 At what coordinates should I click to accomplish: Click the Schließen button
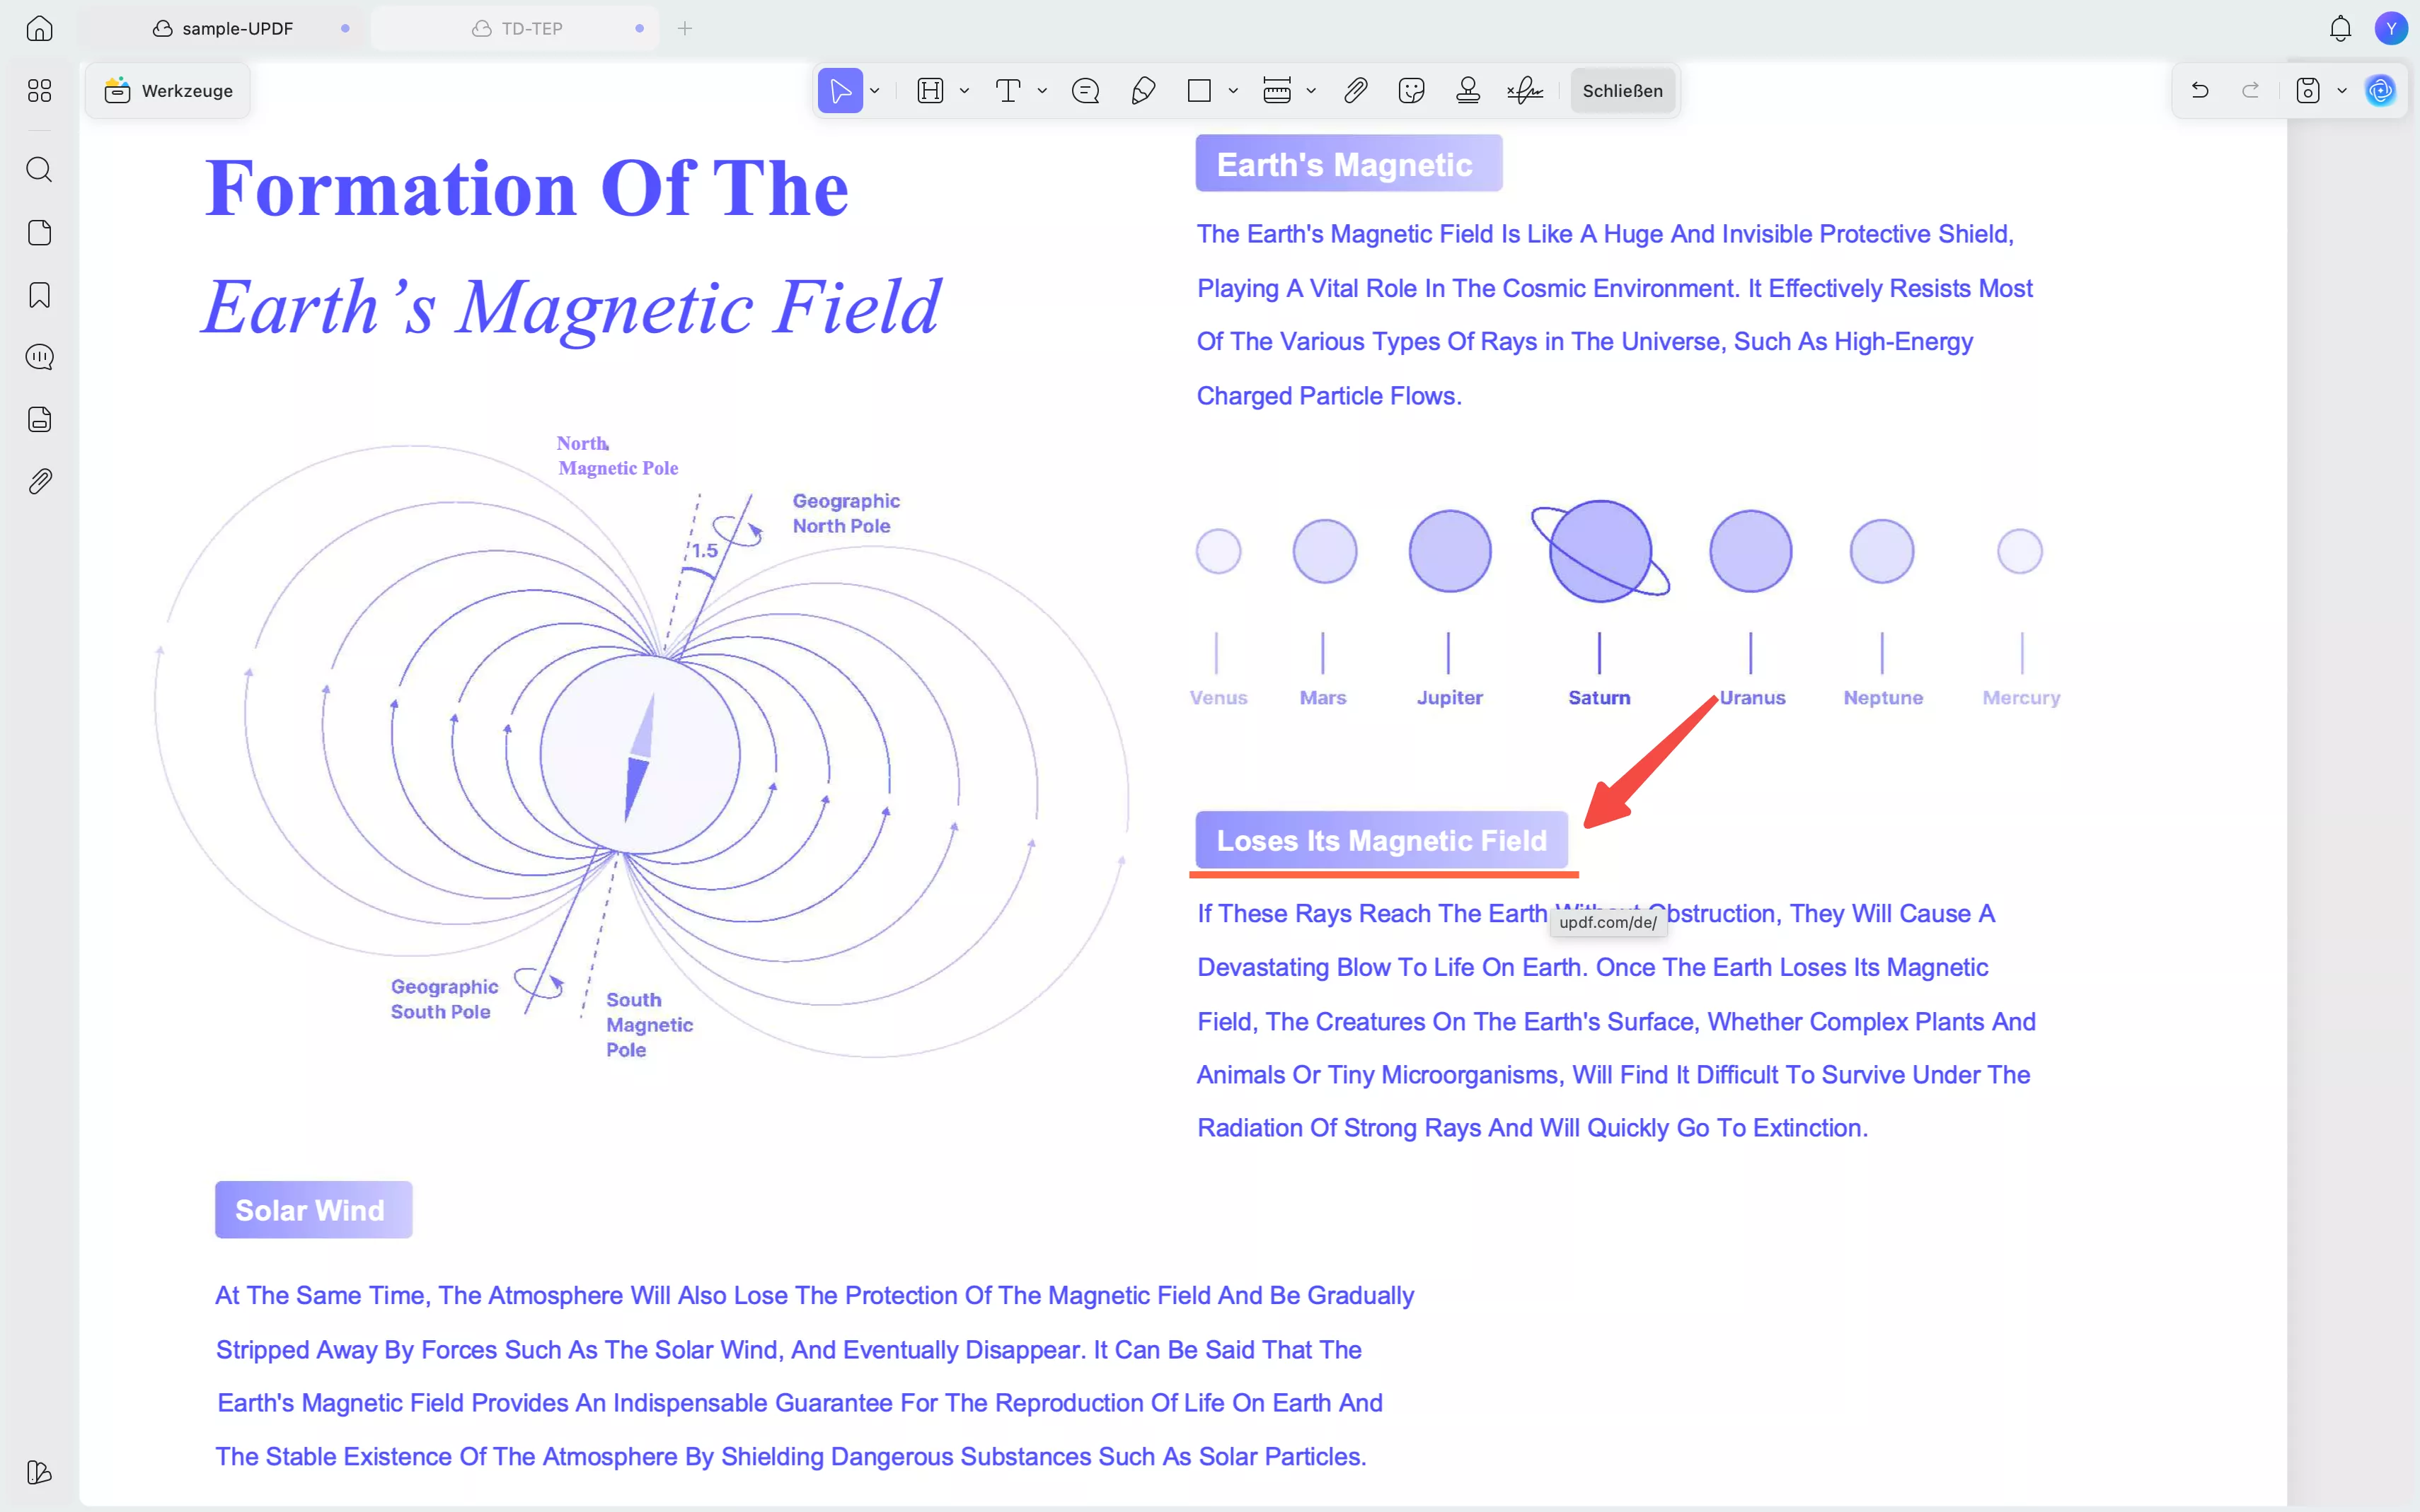pos(1622,91)
